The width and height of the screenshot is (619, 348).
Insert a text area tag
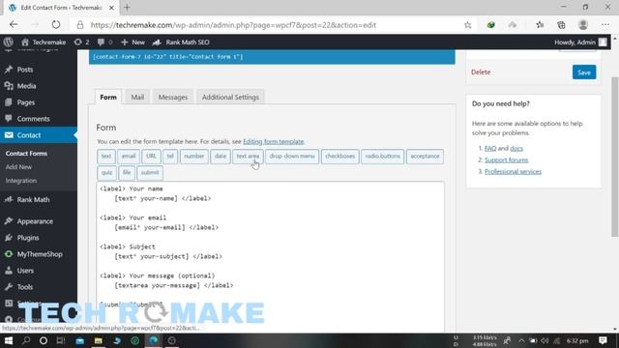click(x=248, y=157)
